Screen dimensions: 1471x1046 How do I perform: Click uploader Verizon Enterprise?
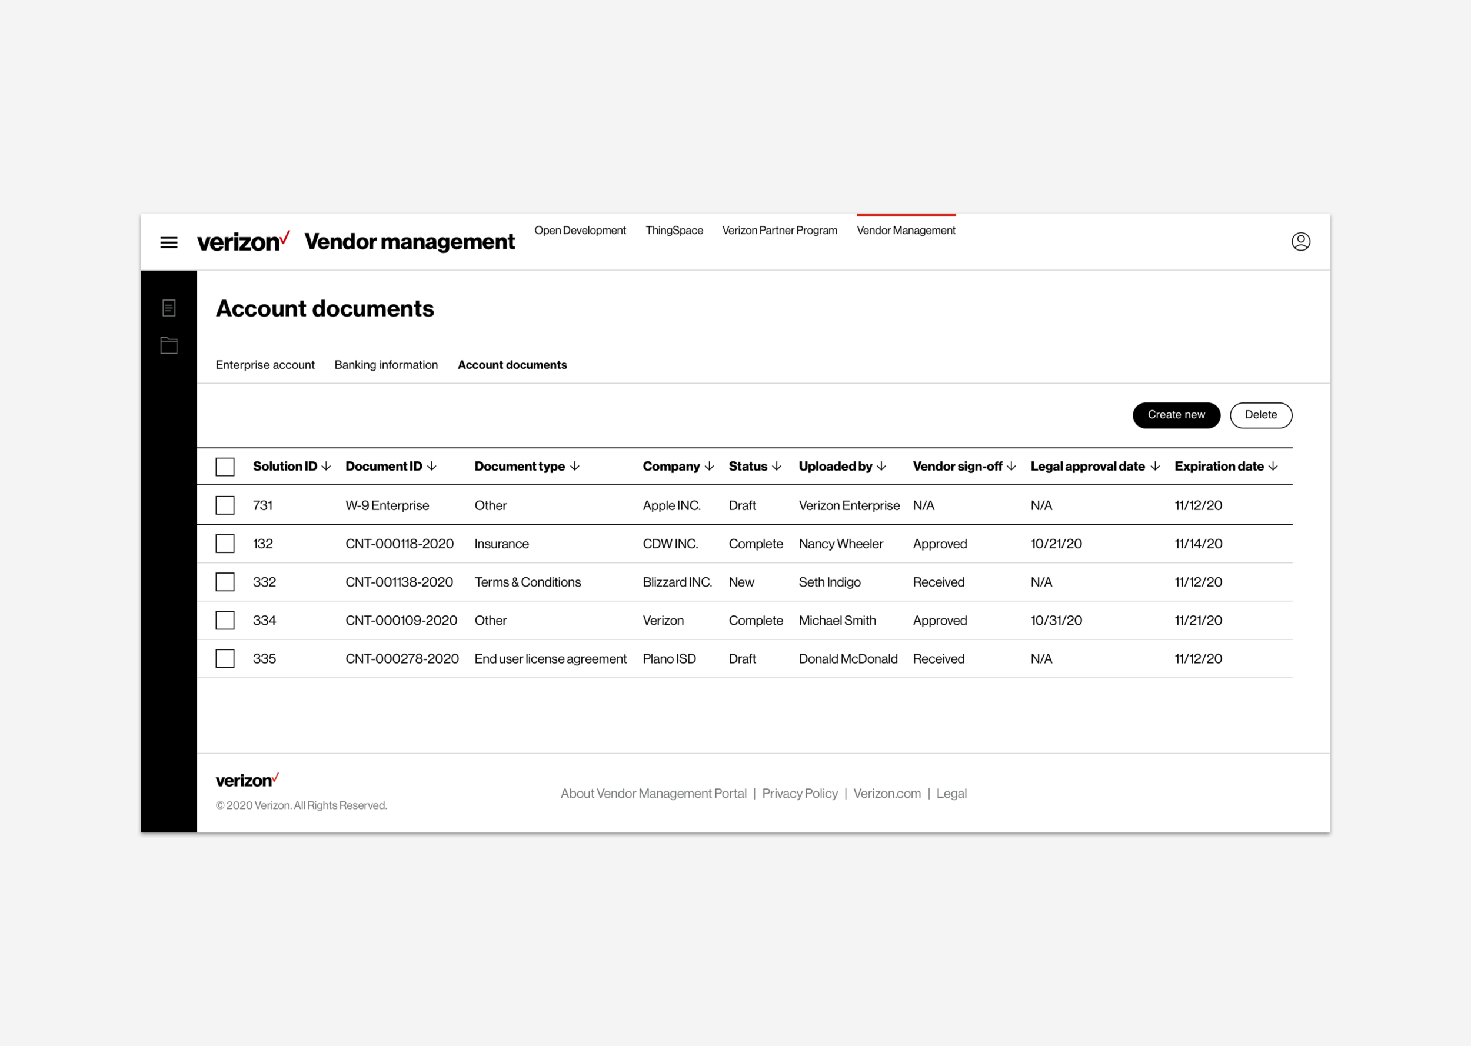[x=849, y=505]
